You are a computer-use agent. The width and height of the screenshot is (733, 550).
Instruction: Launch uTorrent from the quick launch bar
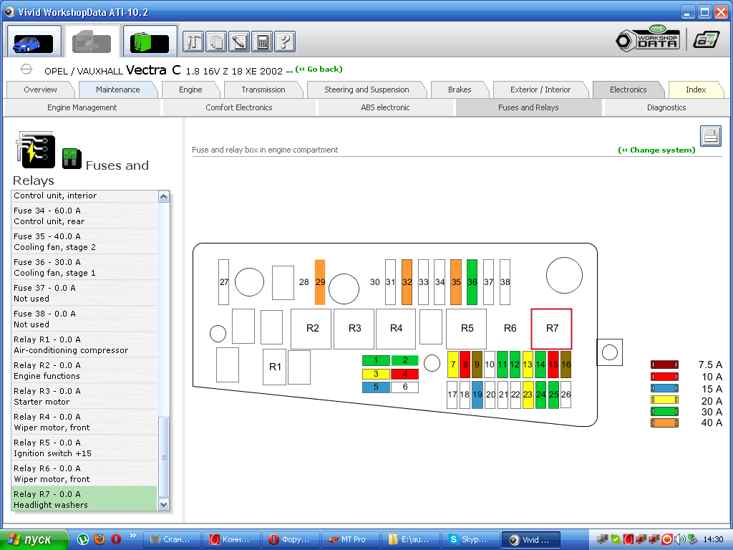coord(83,539)
